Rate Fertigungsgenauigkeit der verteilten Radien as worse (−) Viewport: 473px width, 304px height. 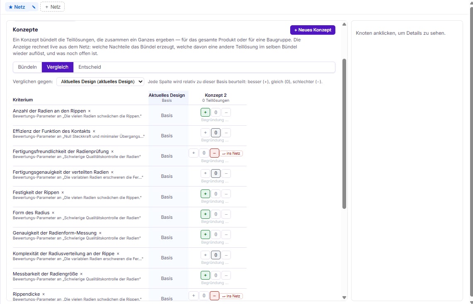[x=226, y=173]
